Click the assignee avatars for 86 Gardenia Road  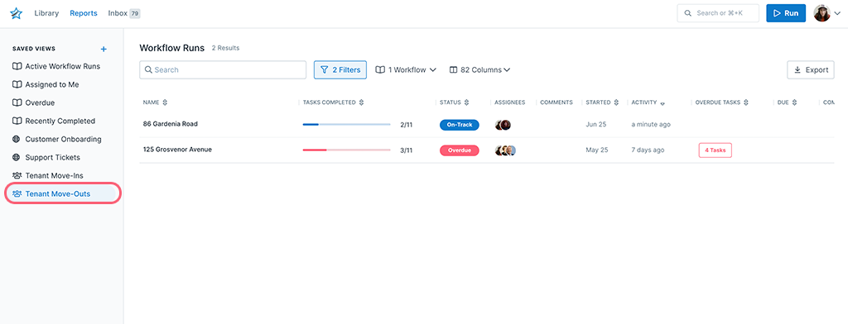click(x=503, y=125)
